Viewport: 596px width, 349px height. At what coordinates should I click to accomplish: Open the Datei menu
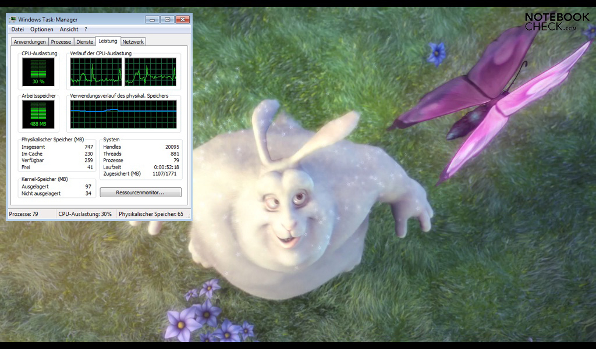pos(17,29)
